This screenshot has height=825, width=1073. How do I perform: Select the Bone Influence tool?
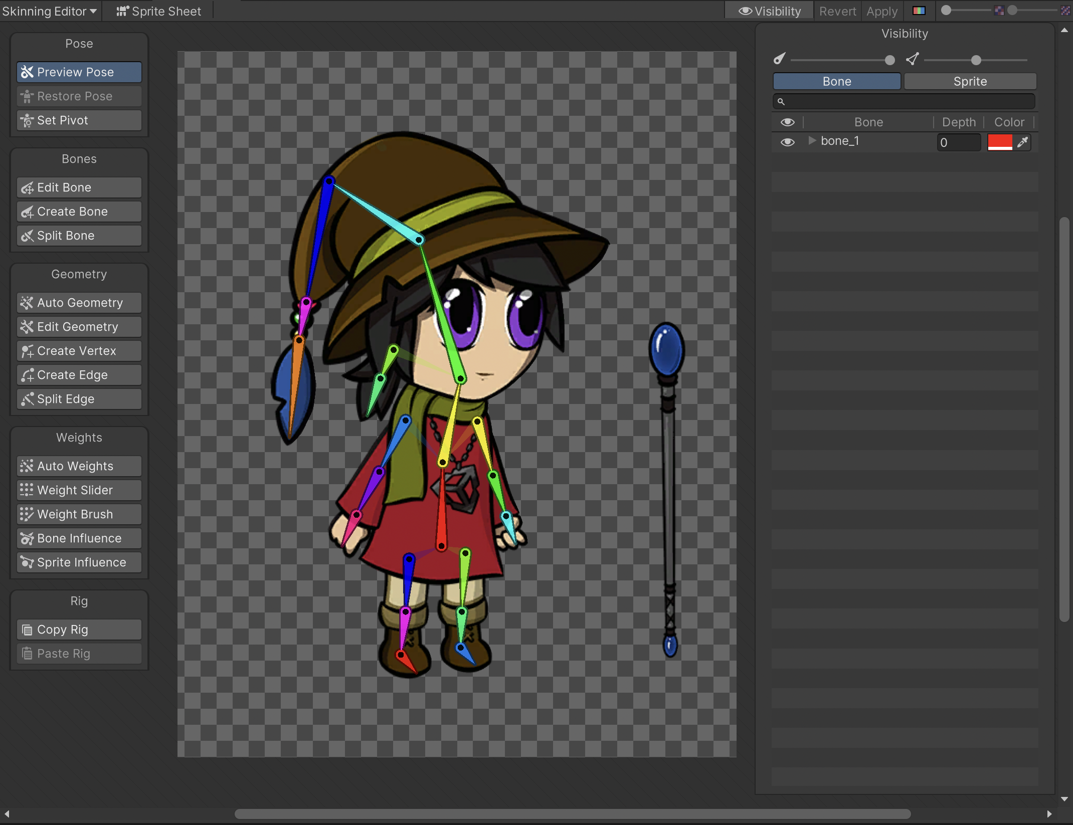pos(78,538)
